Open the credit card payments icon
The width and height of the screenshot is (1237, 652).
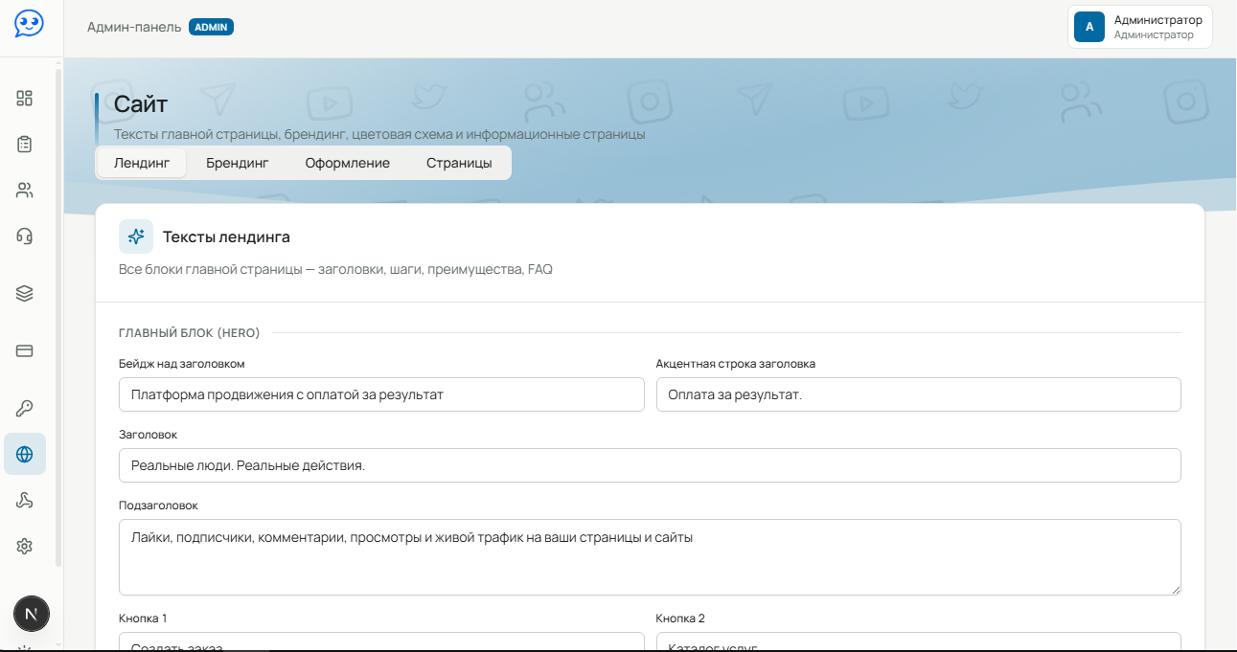25,350
